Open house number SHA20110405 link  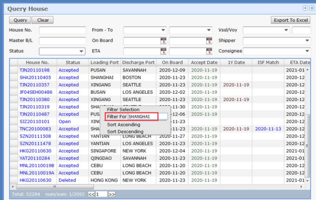pyautogui.click(x=35, y=77)
